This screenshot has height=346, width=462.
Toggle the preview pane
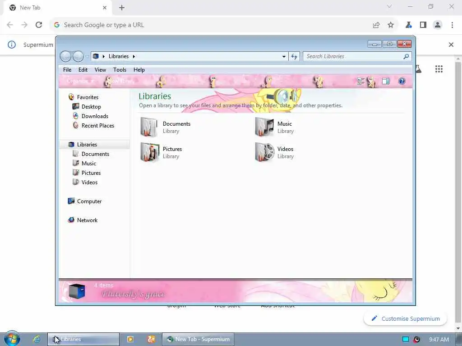tap(386, 81)
